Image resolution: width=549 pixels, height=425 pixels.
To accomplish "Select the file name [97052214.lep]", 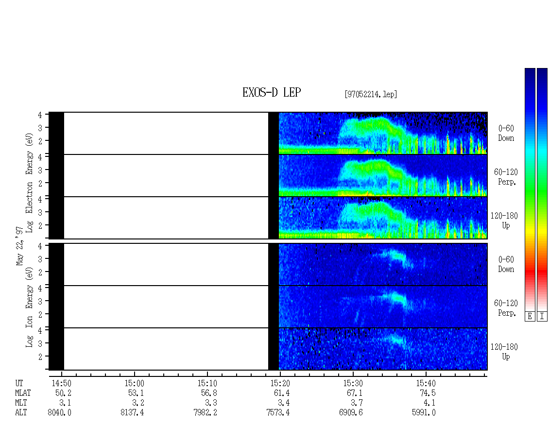I will point(371,94).
